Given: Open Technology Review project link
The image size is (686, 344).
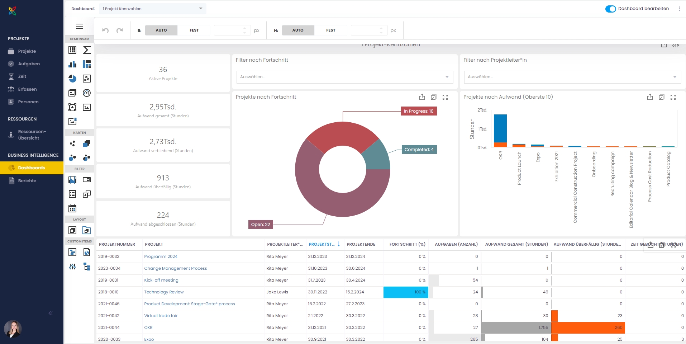Looking at the screenshot, I should tap(164, 292).
